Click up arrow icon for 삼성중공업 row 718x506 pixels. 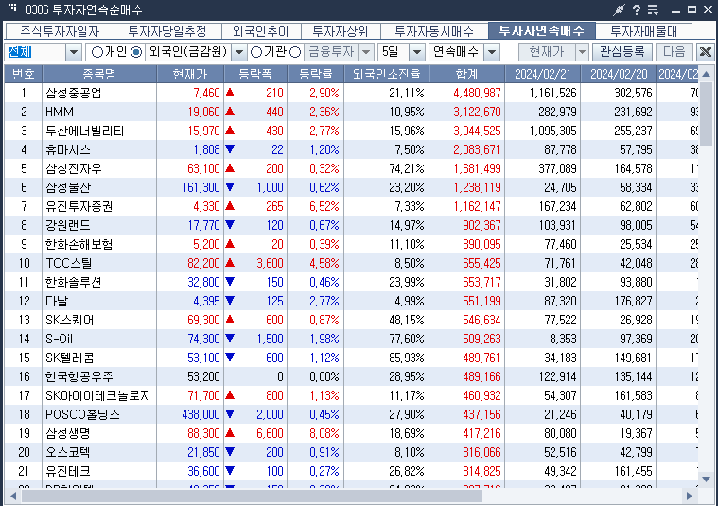(x=230, y=93)
